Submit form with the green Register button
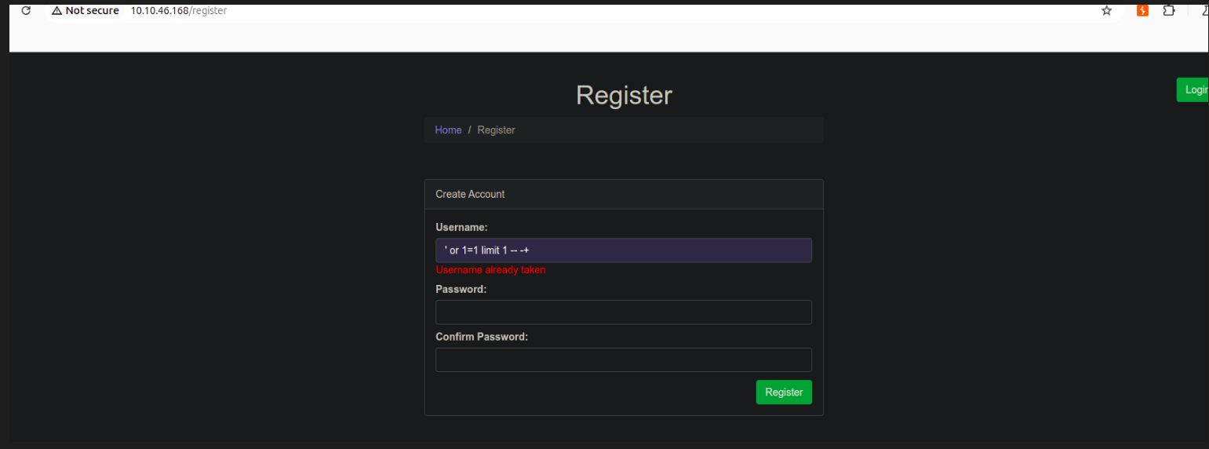 tap(784, 392)
